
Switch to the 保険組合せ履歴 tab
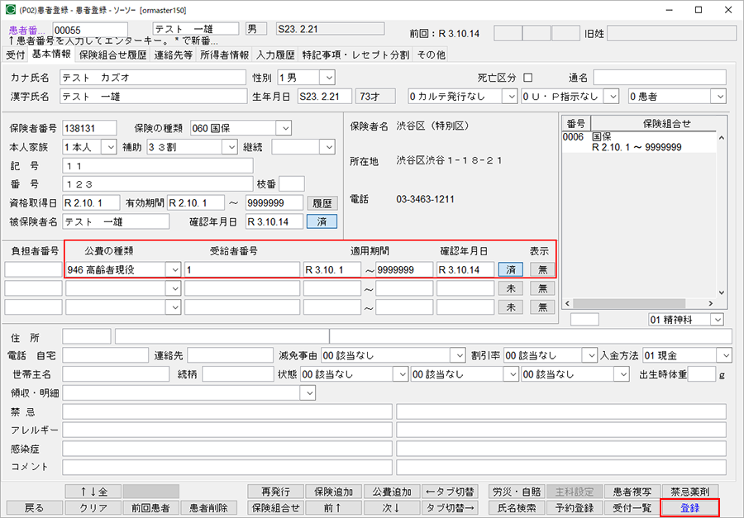click(x=113, y=55)
